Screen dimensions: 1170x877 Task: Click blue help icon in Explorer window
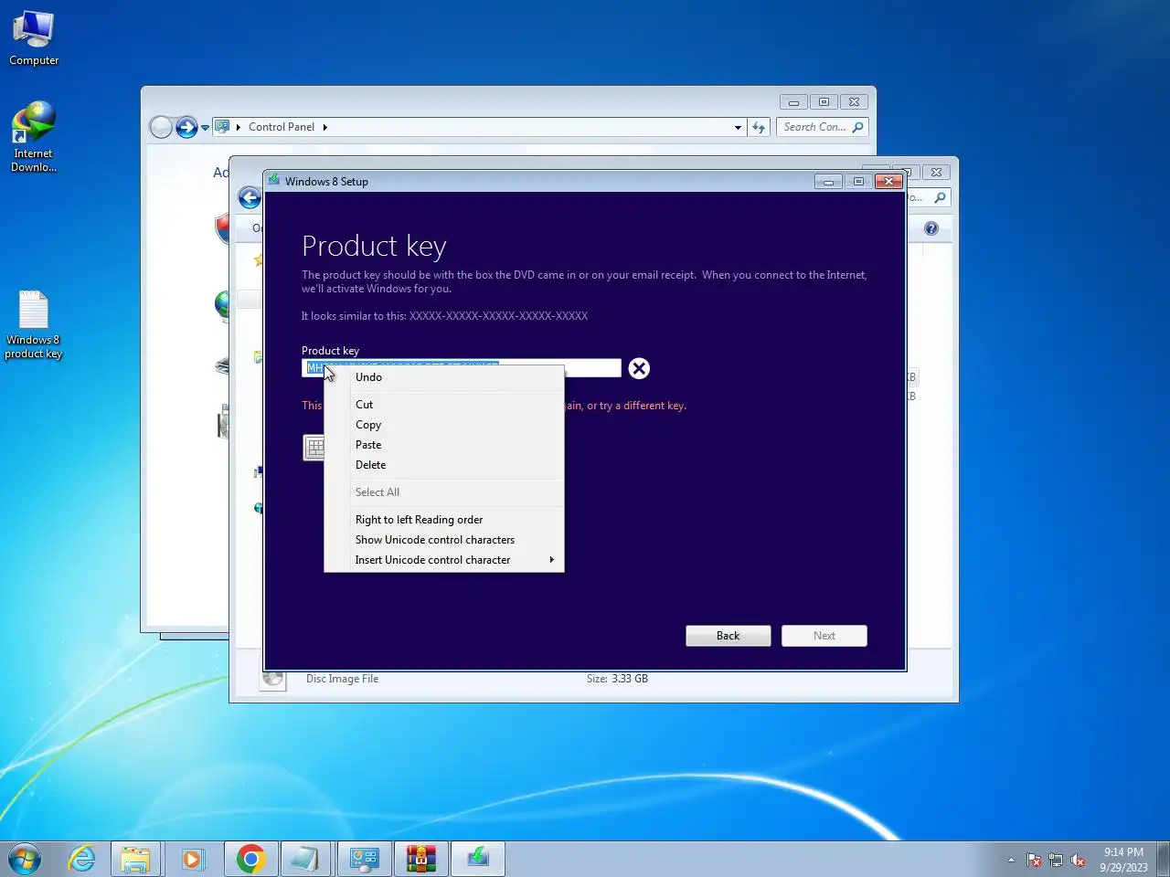931,228
